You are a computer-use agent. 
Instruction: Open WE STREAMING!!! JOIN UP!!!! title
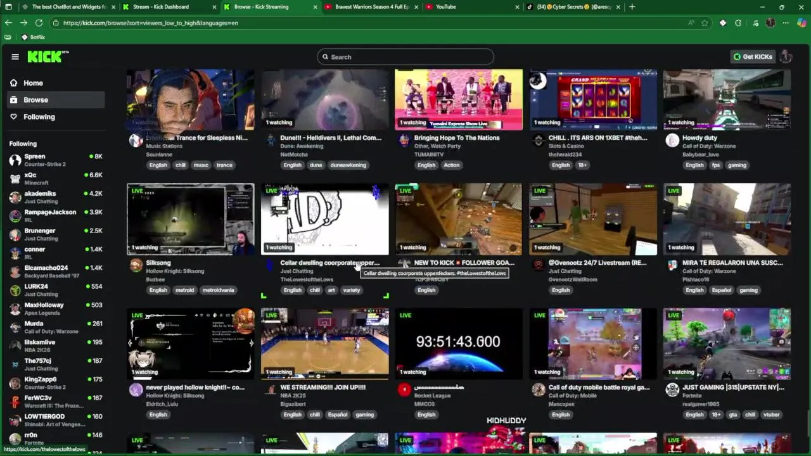[x=322, y=387]
